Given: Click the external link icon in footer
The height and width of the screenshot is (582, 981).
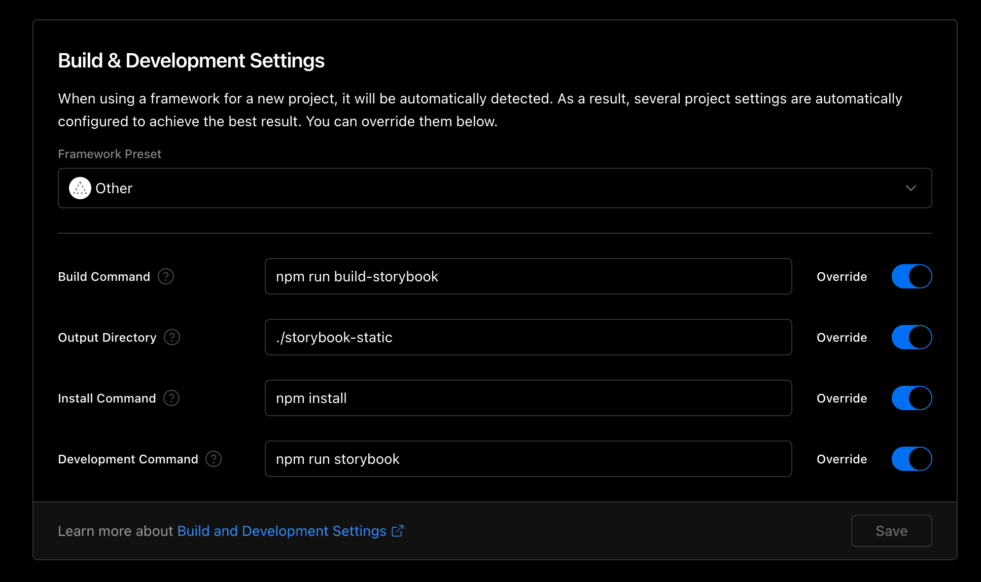Looking at the screenshot, I should tap(398, 531).
